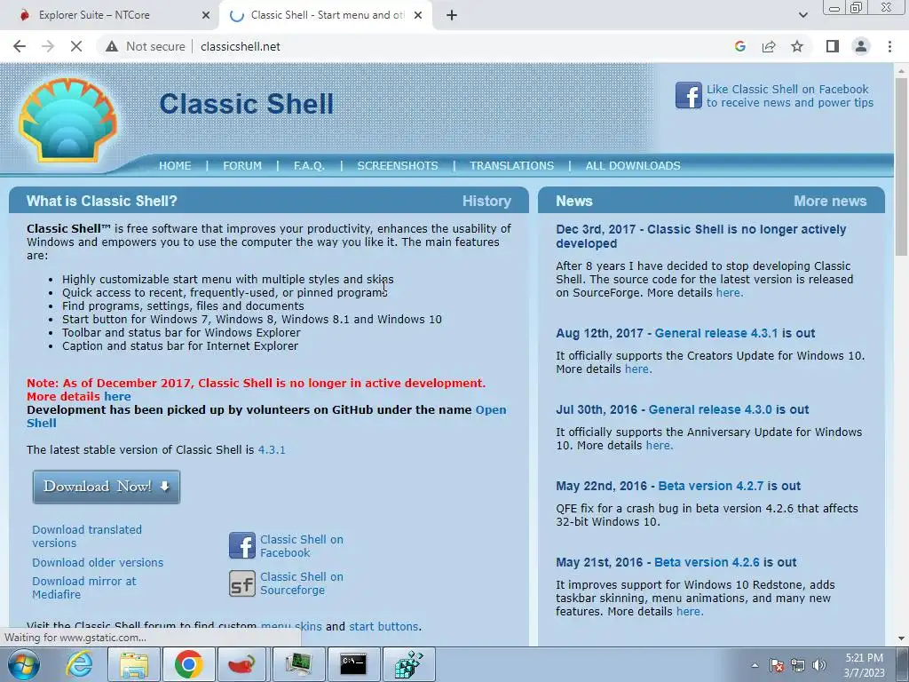Close the Classic Shell tab

tap(418, 15)
